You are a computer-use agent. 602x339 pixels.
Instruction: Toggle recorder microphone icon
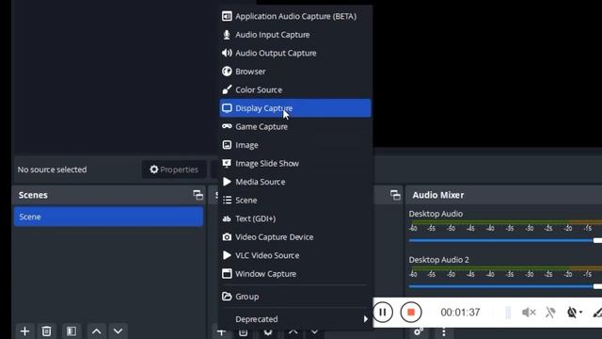click(550, 313)
